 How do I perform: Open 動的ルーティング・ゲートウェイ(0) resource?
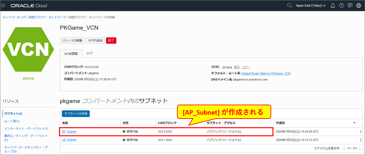tap(25, 138)
